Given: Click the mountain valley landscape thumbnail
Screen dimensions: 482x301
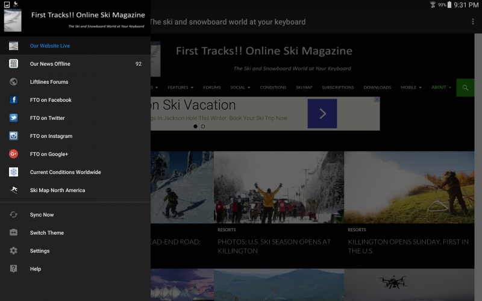Looking at the screenshot, I should 279,285.
